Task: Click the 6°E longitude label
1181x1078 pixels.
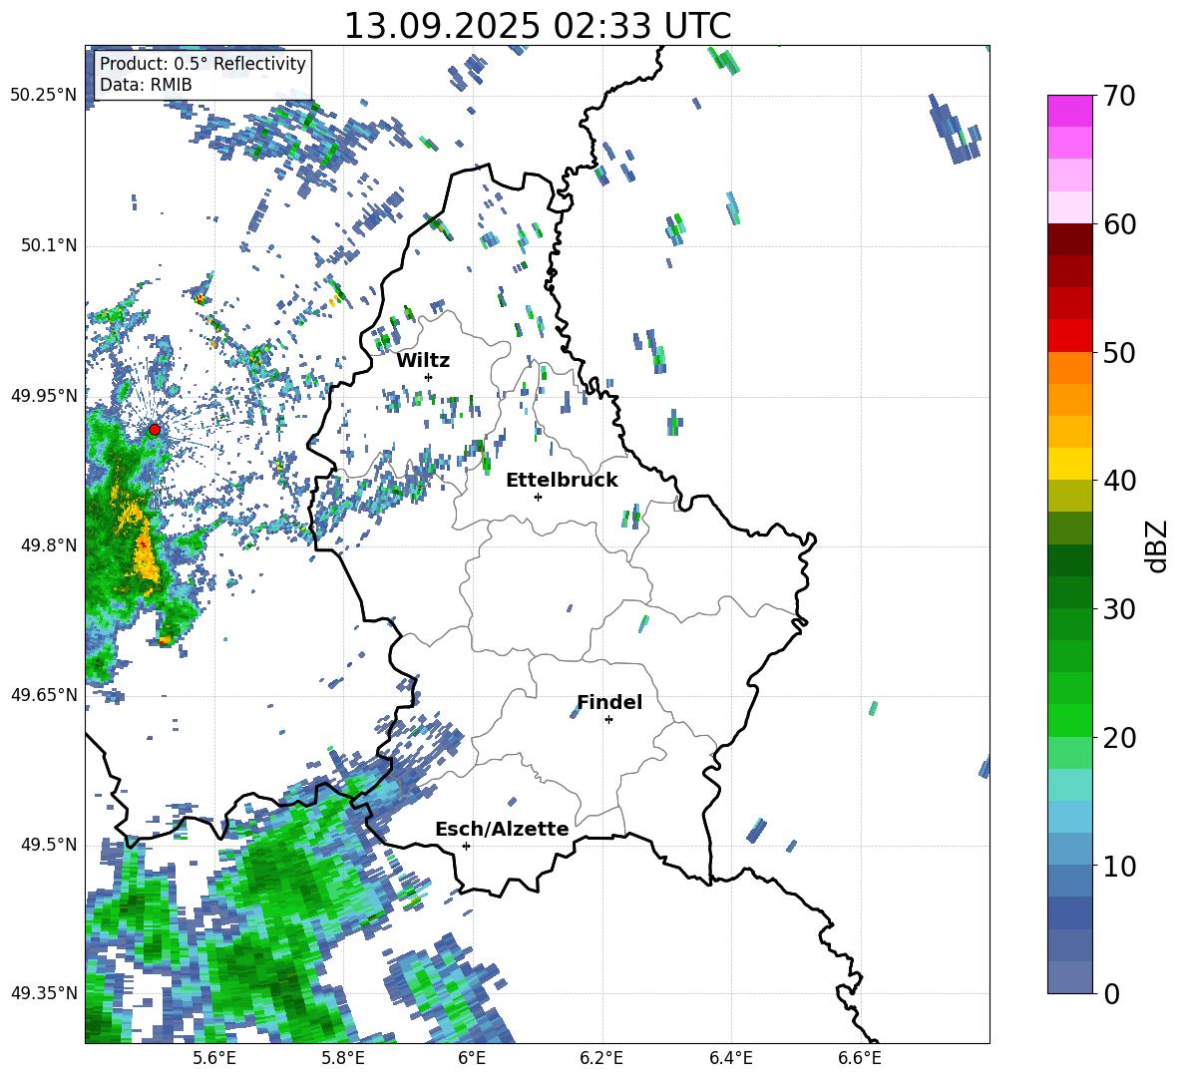Action: click(472, 1058)
